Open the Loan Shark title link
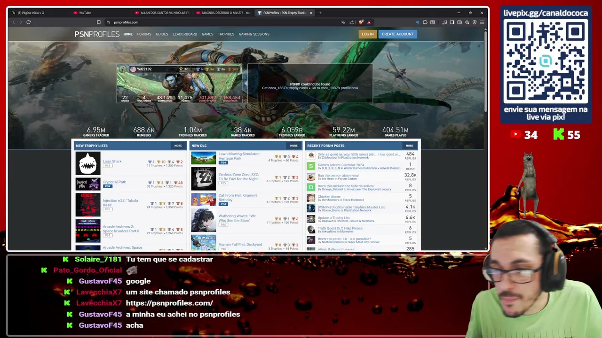 112,161
